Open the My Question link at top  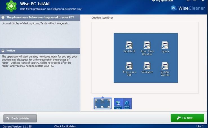pyautogui.click(x=162, y=1)
